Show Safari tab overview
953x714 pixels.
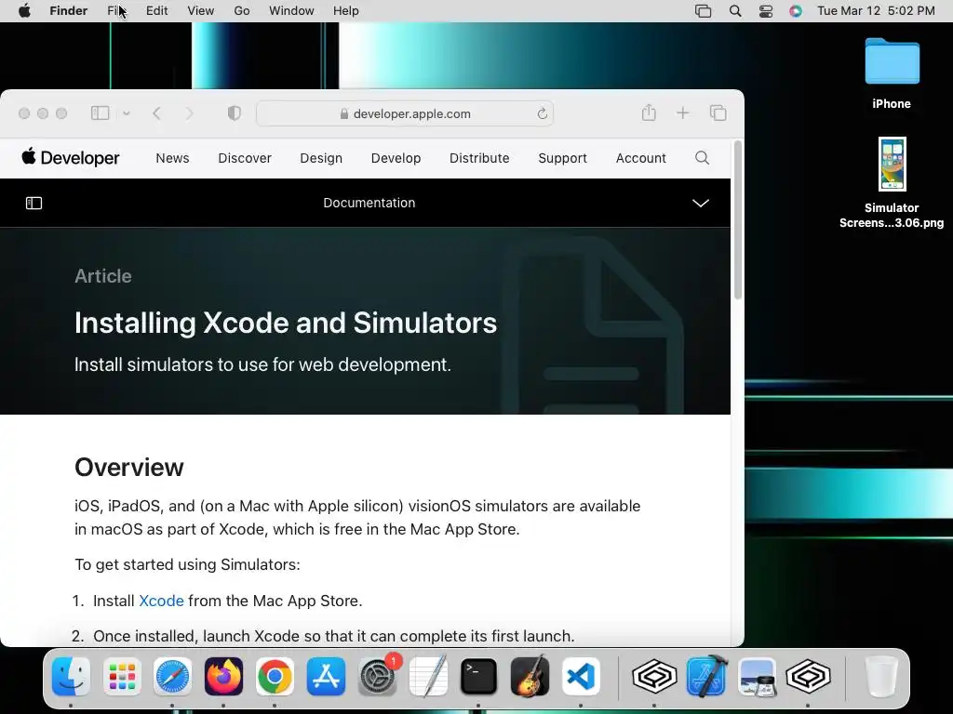tap(718, 112)
